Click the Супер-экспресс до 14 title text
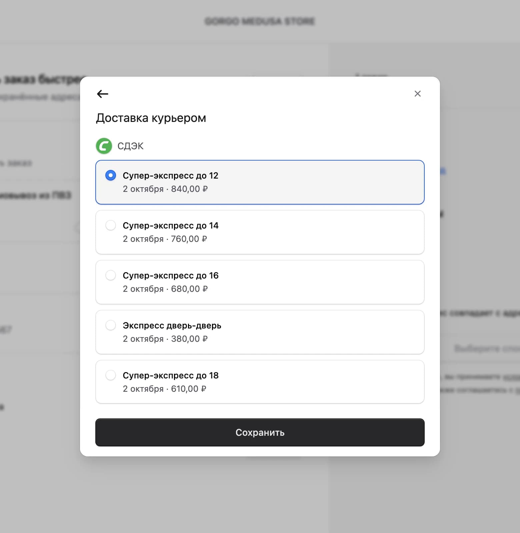520x533 pixels. pos(171,226)
